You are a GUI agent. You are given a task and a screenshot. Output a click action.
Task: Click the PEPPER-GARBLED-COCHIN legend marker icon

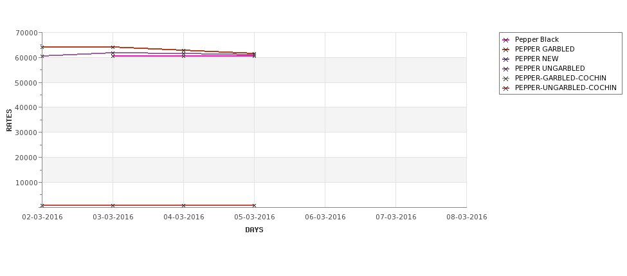(x=506, y=78)
